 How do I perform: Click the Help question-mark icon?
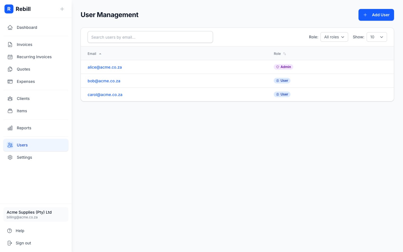[10, 231]
